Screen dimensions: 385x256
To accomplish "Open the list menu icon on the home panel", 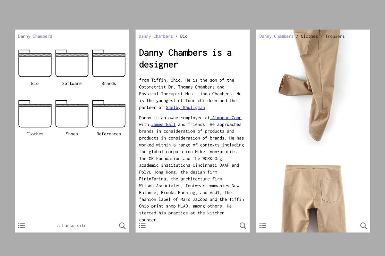I will (21, 226).
